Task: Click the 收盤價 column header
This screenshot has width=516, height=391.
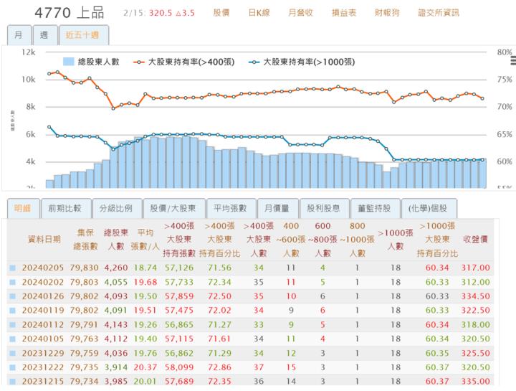Action: point(475,240)
